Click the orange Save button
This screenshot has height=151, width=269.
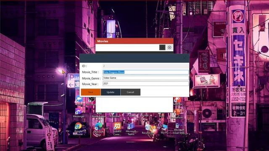click(x=91, y=92)
